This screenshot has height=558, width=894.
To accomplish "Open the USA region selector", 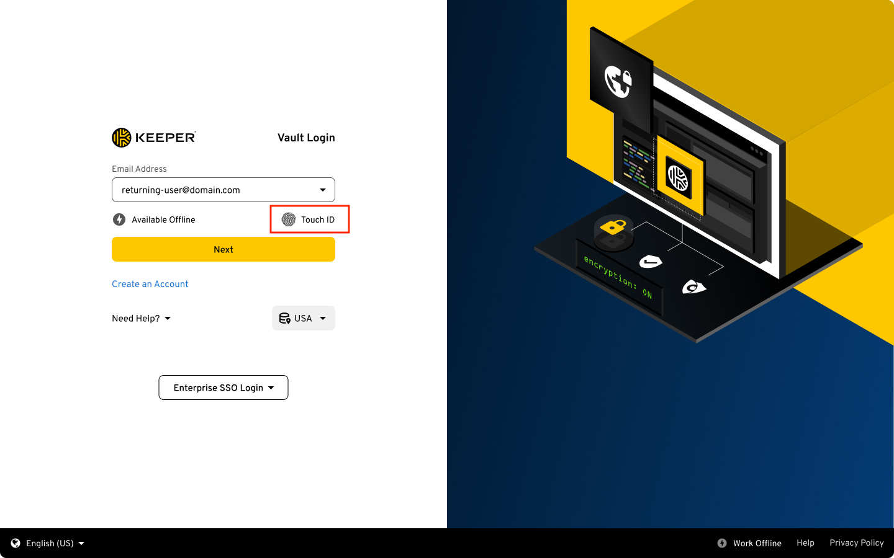I will coord(304,318).
